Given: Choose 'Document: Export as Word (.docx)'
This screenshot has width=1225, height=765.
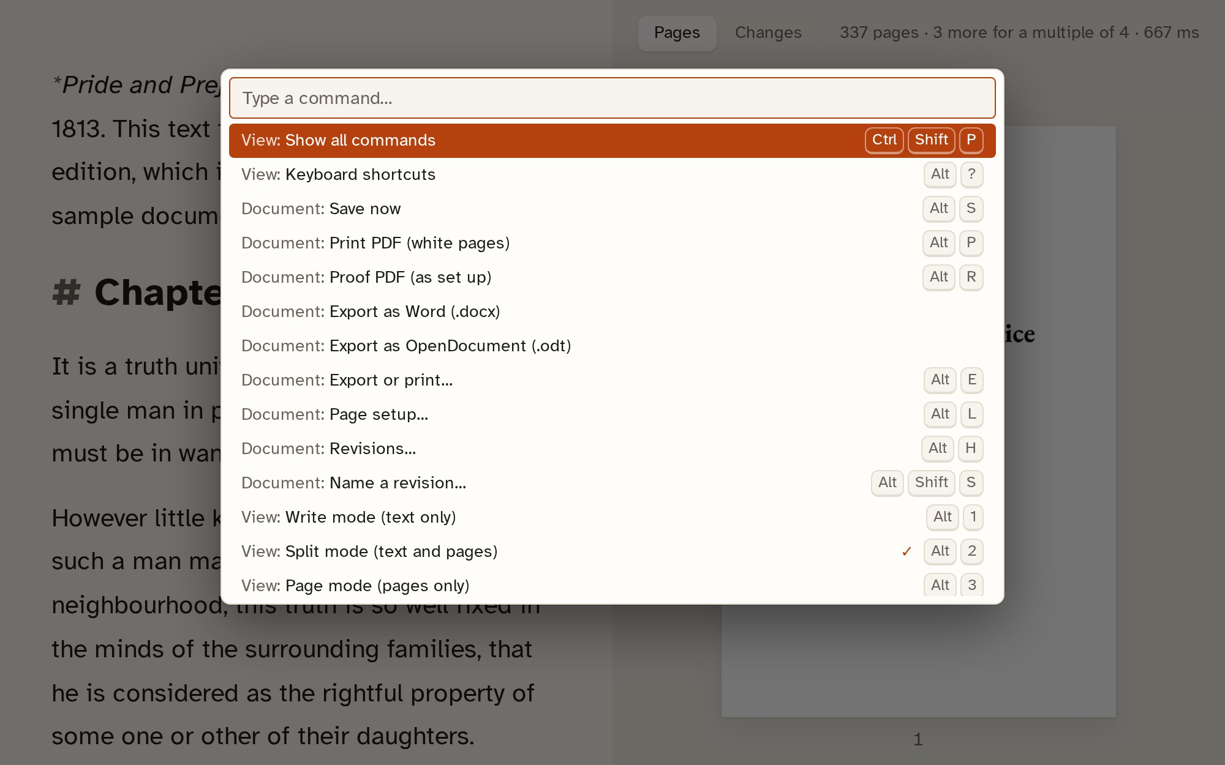Looking at the screenshot, I should click(612, 312).
